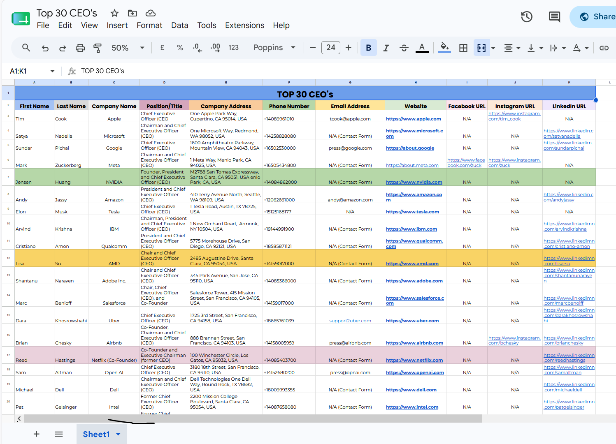Open vertical align dropdown
616x444 pixels.
tap(535, 48)
